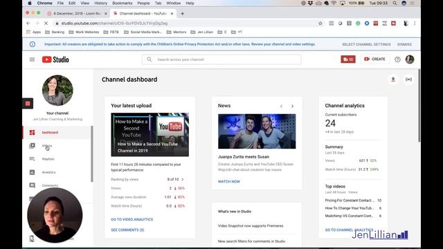This screenshot has height=249, width=443.
Task: Open the Apps bookmarks shortcut
Action: (x=34, y=33)
